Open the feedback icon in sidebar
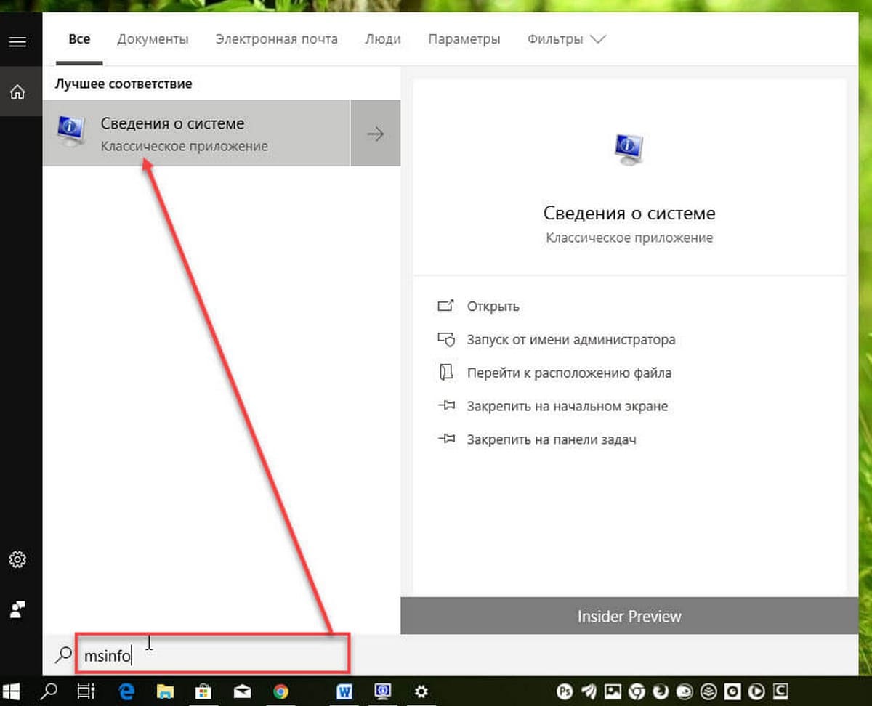872x706 pixels. (x=17, y=609)
